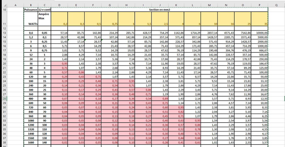Viewport: 285px width, 147px height.
Task: Select yellow header cell showing 2,5
Action: tap(160, 19)
